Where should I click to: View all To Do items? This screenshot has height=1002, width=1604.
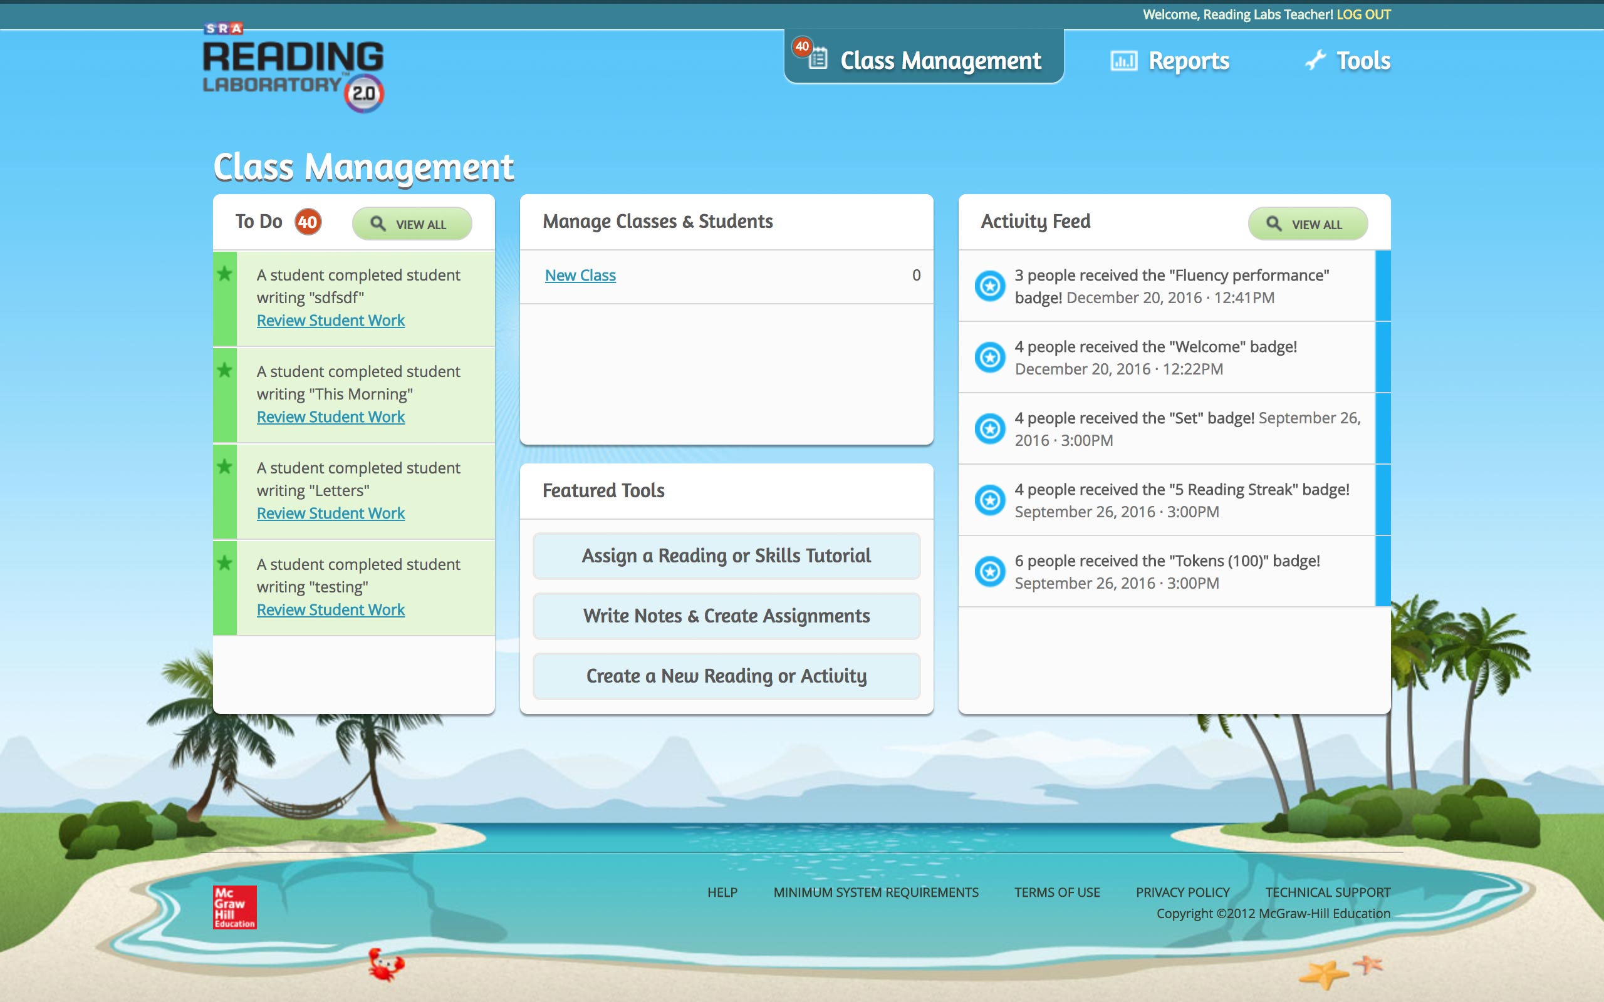point(412,224)
